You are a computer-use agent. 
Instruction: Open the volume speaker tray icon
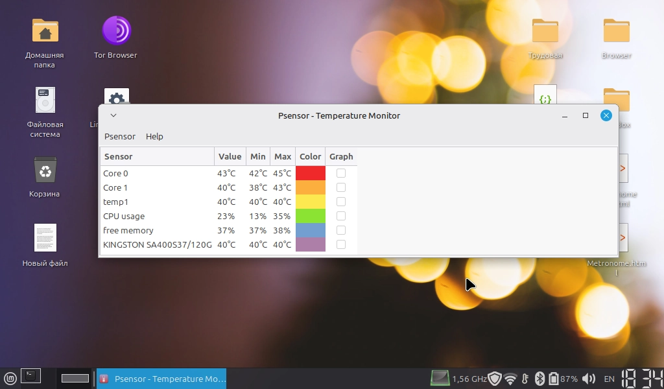click(589, 379)
